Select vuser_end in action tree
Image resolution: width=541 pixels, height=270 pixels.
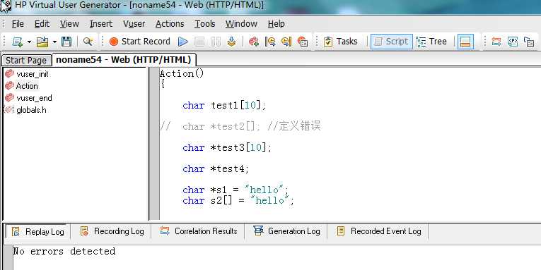tap(34, 98)
